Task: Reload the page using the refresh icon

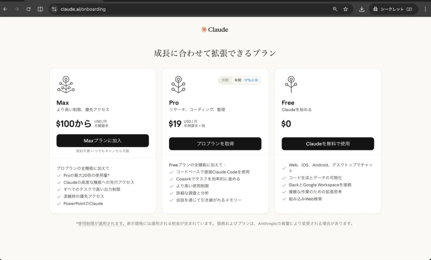Action: pyautogui.click(x=29, y=9)
